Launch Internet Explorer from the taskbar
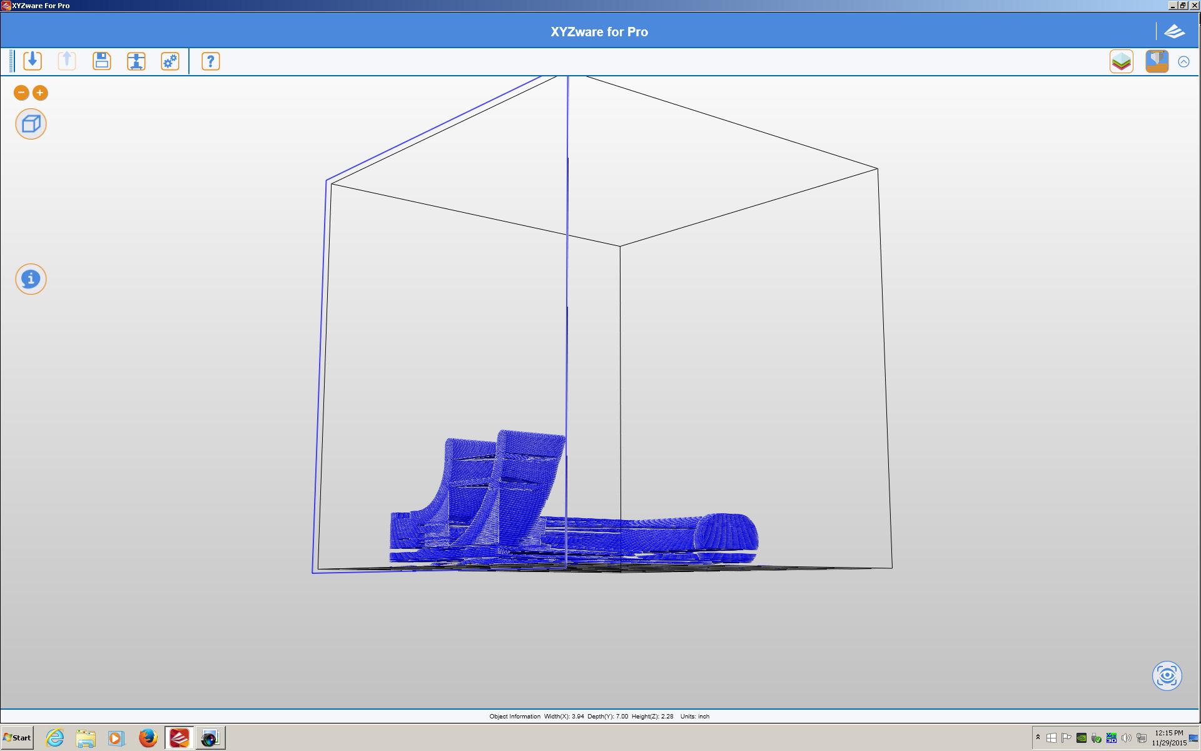The height and width of the screenshot is (751, 1201). pyautogui.click(x=55, y=738)
